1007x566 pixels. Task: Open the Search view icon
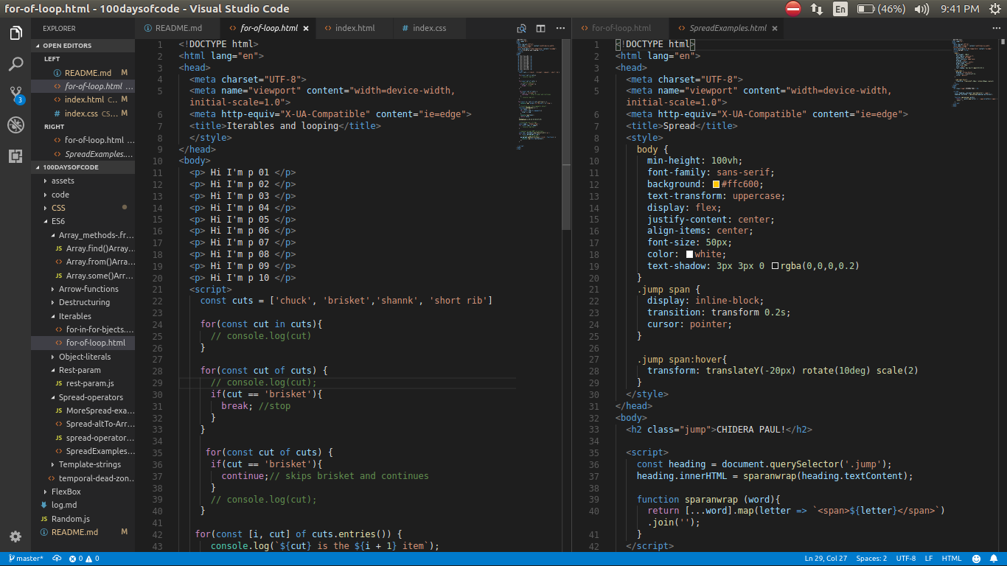pyautogui.click(x=15, y=64)
